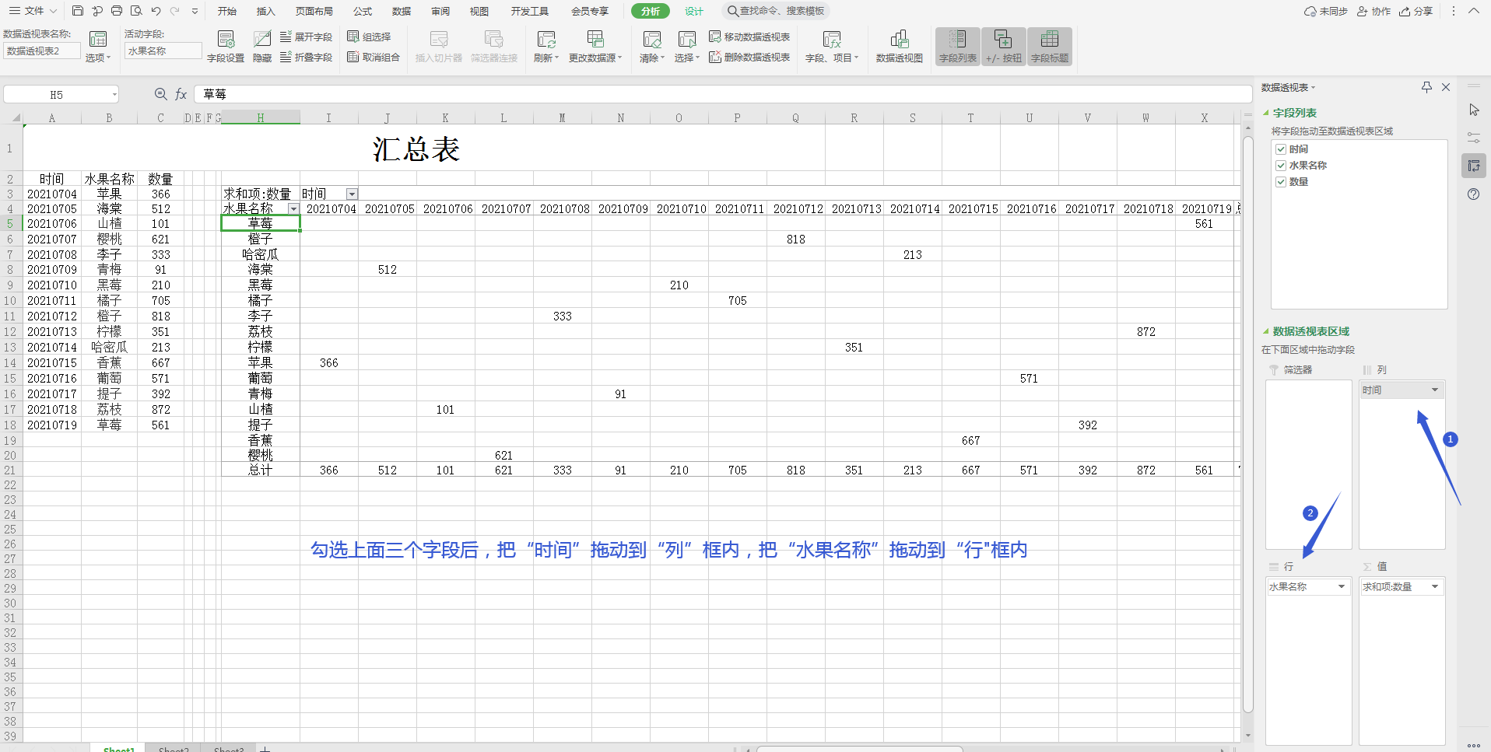The width and height of the screenshot is (1491, 752).
Task: Open the 文件 file menu
Action: (33, 11)
